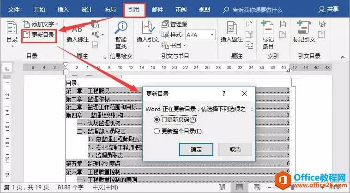The width and height of the screenshot is (350, 193).
Task: Switch to the 邮件 tab
Action: [x=157, y=9]
